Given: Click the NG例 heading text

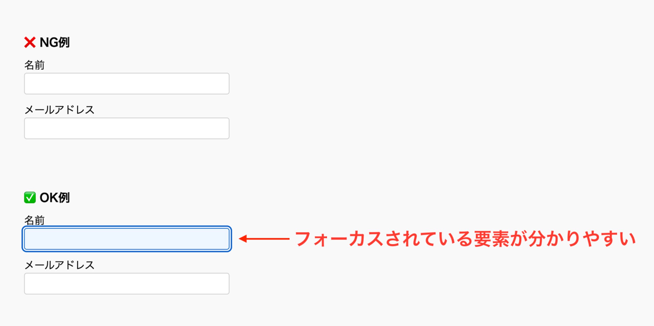Looking at the screenshot, I should click(x=54, y=42).
